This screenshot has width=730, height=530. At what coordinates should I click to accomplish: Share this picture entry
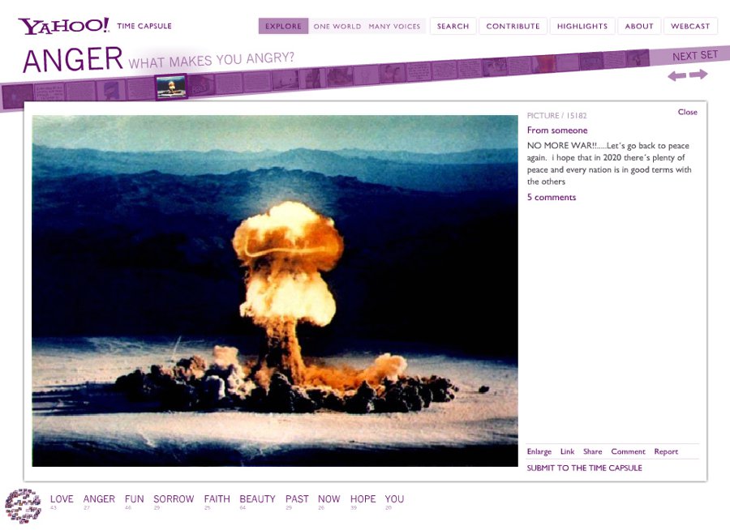592,451
